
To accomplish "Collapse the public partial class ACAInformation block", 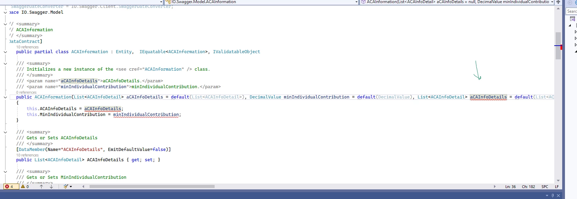I will click(5, 52).
